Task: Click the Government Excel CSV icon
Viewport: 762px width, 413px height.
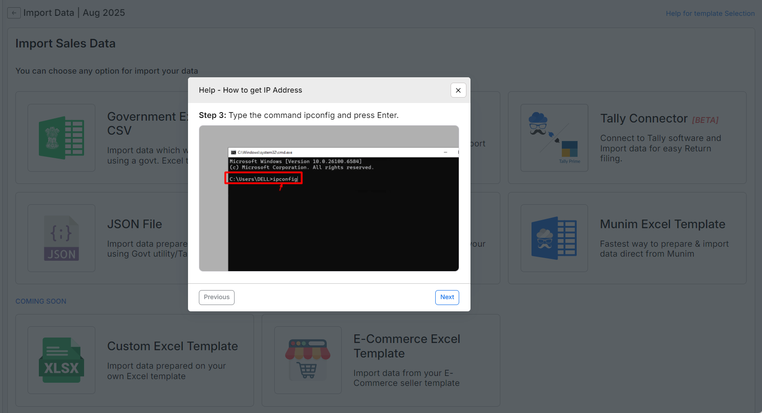Action: [61, 138]
